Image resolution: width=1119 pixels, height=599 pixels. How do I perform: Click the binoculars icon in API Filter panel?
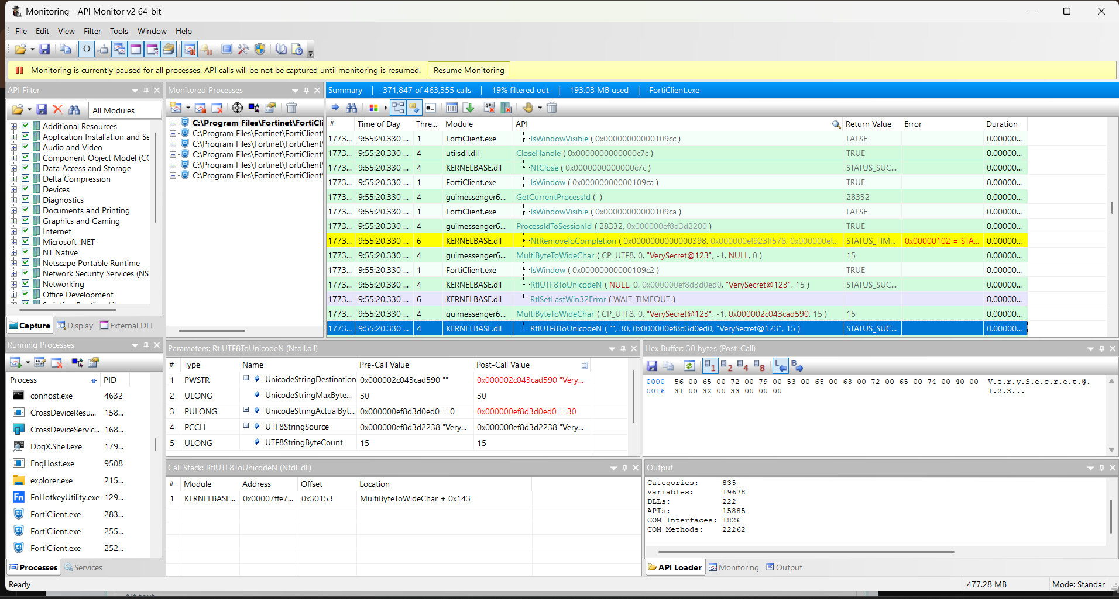(x=74, y=110)
